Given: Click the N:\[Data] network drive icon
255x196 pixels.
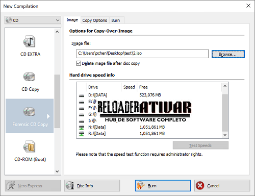Looking at the screenshot, I should tap(82, 127).
